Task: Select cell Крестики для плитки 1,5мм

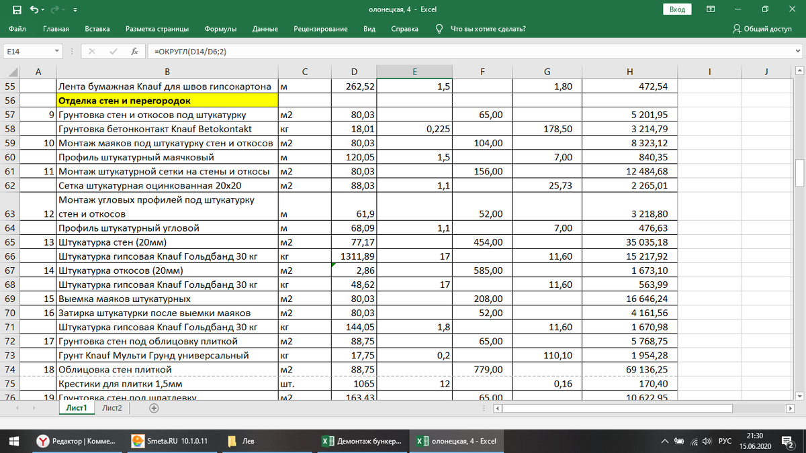Action: [167, 384]
